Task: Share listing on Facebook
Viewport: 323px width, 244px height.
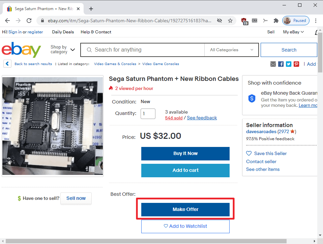Action: (x=281, y=64)
